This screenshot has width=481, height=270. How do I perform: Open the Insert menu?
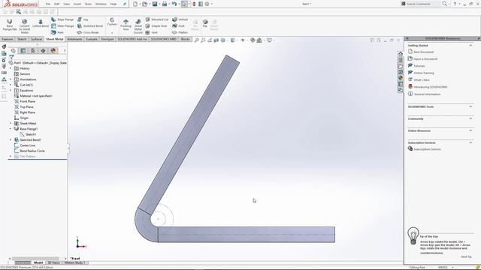tap(77, 4)
